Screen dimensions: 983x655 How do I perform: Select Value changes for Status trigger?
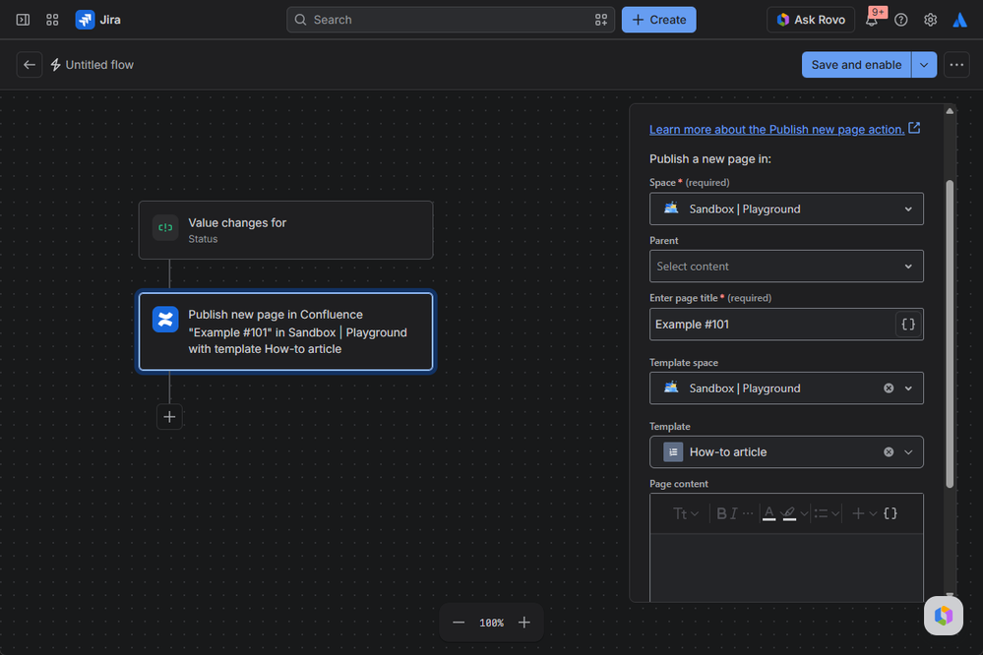(286, 230)
